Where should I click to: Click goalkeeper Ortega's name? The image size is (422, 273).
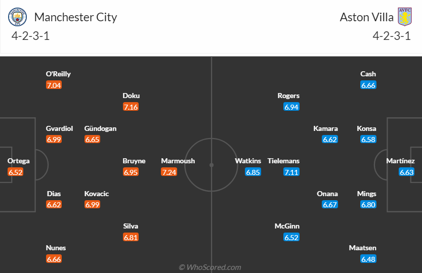point(18,161)
